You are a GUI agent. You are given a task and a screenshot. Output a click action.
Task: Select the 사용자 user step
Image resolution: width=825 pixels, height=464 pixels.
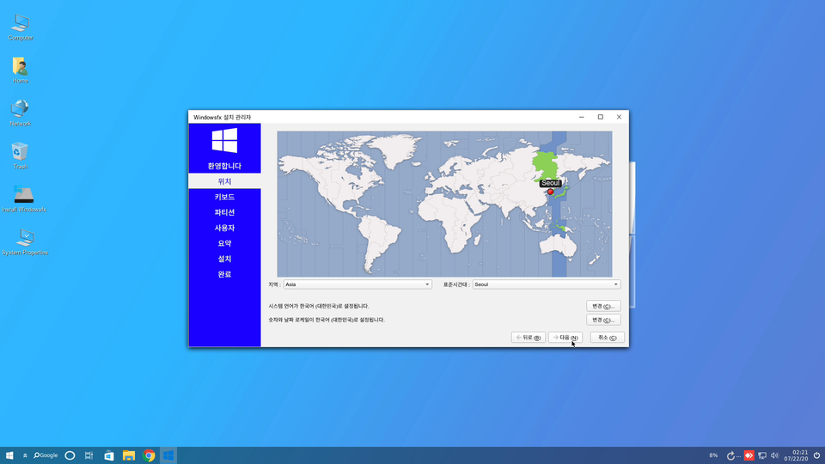coord(224,228)
